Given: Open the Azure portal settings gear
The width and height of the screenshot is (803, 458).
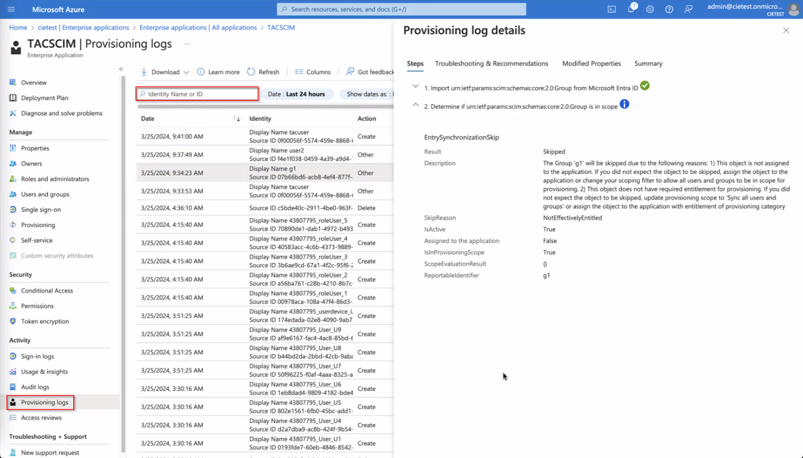Looking at the screenshot, I should point(649,9).
